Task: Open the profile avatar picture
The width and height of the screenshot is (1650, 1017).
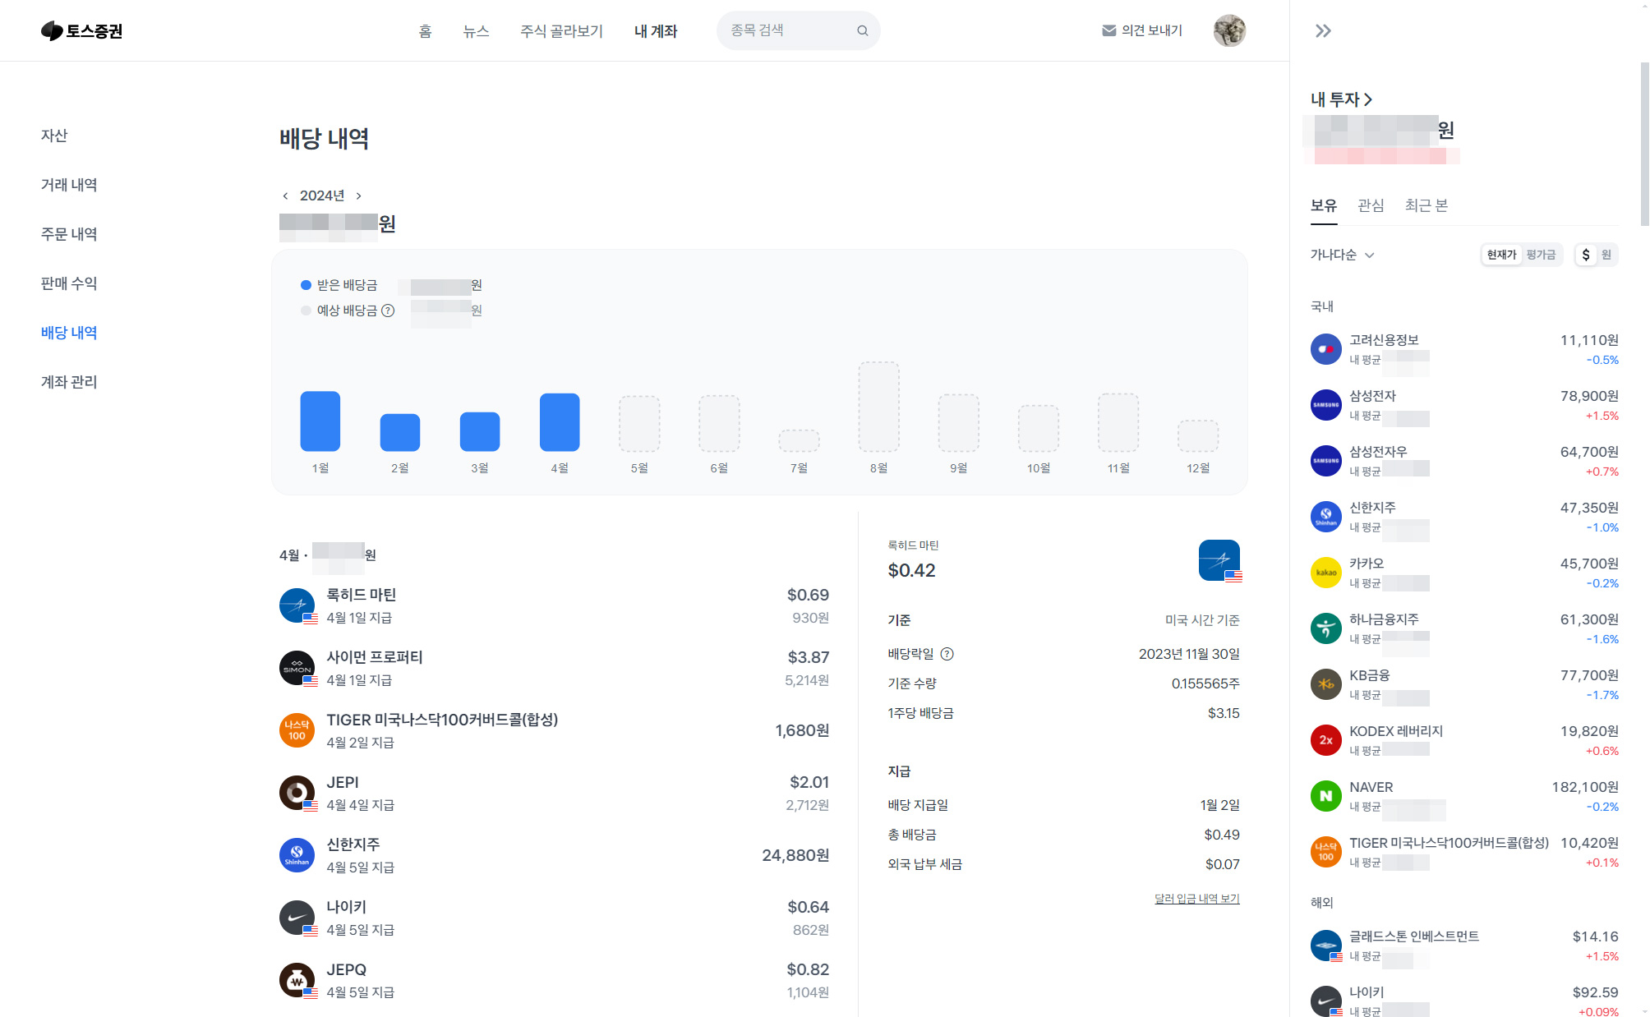Action: click(x=1229, y=30)
